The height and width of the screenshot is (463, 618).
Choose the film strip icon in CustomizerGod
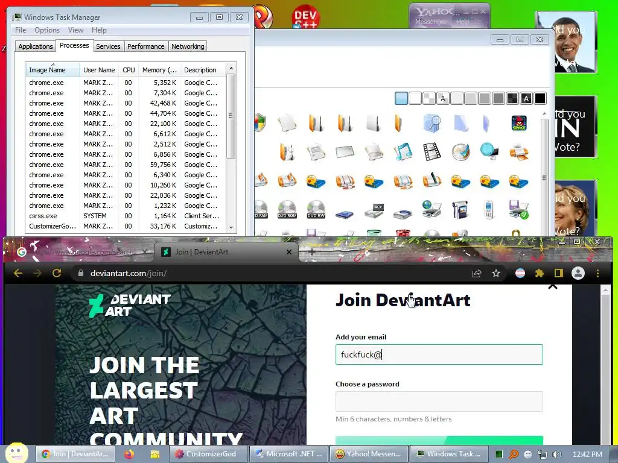tap(432, 152)
